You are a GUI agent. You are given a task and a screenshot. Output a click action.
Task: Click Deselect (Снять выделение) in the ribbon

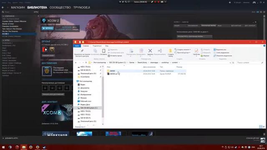[221, 52]
